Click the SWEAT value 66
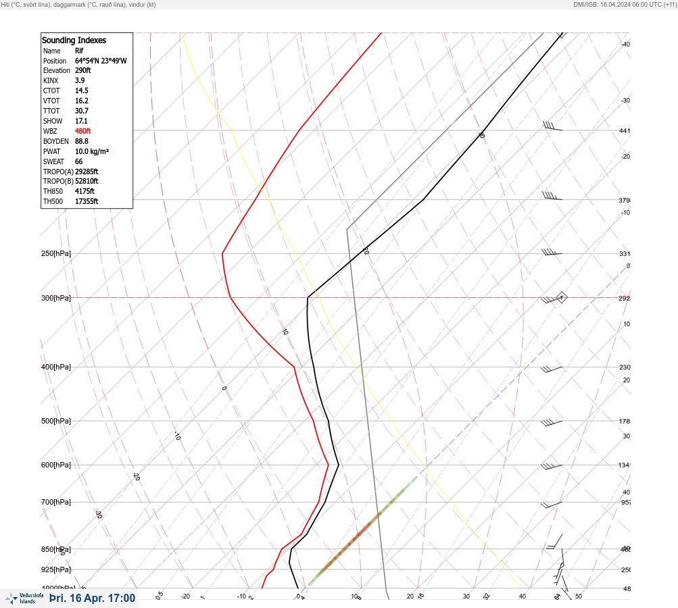 click(x=78, y=161)
